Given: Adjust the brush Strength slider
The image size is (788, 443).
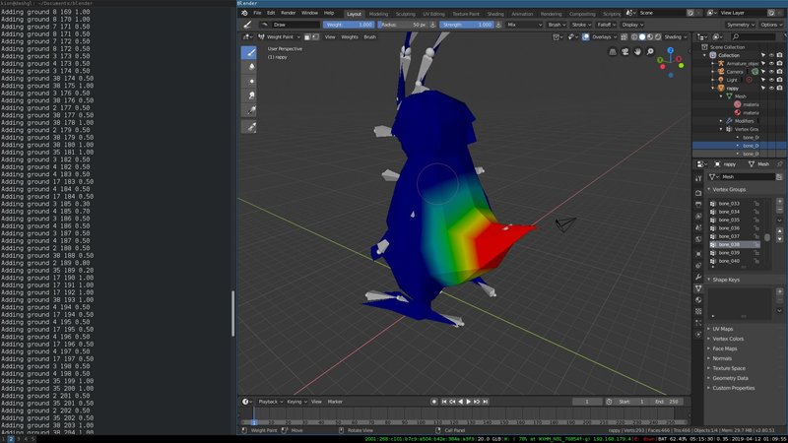Looking at the screenshot, I should 467,25.
